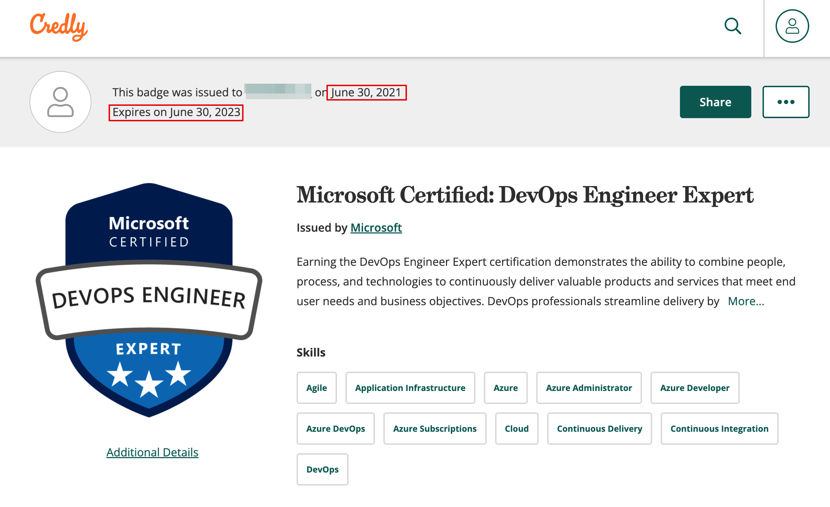Screen dimensions: 830x507
Task: Click the blurred recipient name
Action: click(x=278, y=92)
